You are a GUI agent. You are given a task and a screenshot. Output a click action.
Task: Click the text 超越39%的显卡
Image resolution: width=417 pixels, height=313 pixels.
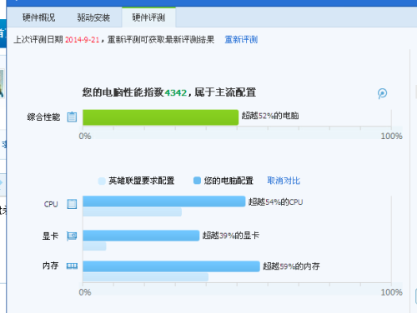tap(231, 236)
